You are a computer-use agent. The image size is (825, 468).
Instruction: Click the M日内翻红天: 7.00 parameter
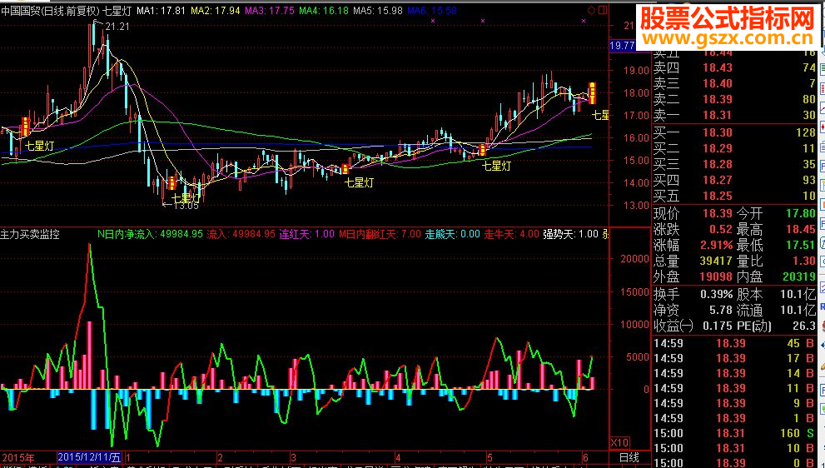[x=380, y=234]
